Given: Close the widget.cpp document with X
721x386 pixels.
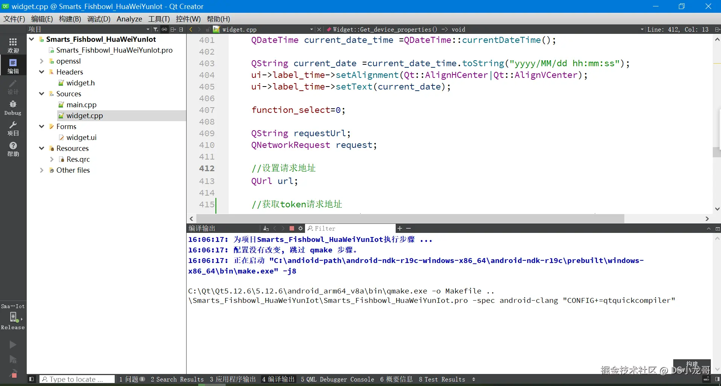Looking at the screenshot, I should tap(319, 29).
